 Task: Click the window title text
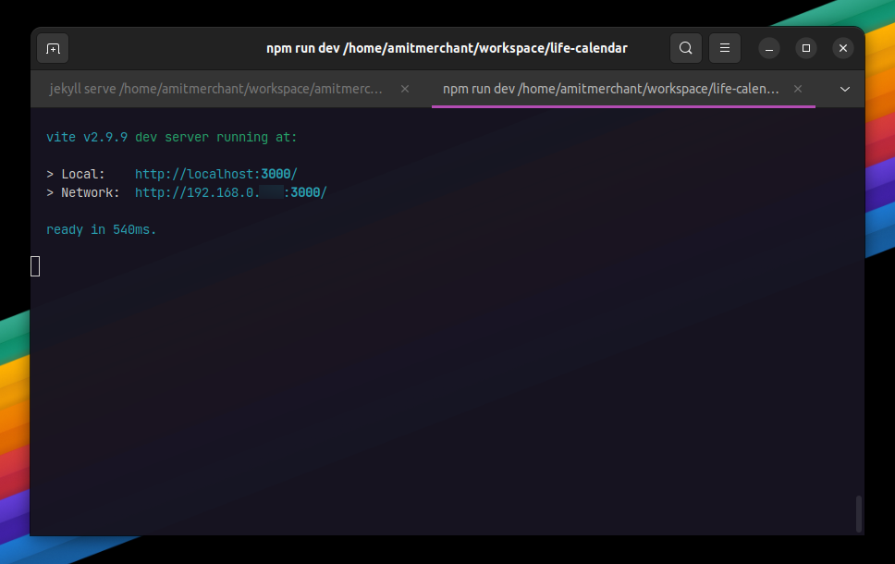click(x=447, y=48)
